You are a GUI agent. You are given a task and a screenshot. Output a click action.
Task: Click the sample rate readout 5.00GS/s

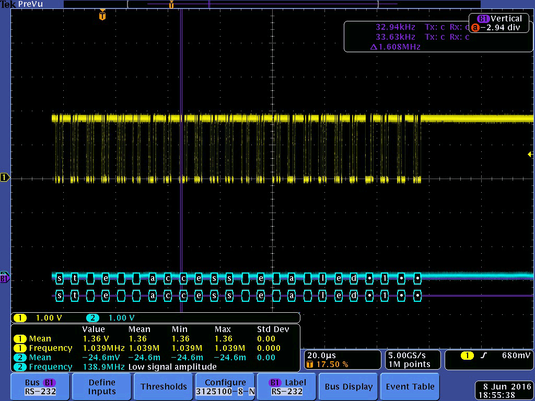(x=409, y=355)
